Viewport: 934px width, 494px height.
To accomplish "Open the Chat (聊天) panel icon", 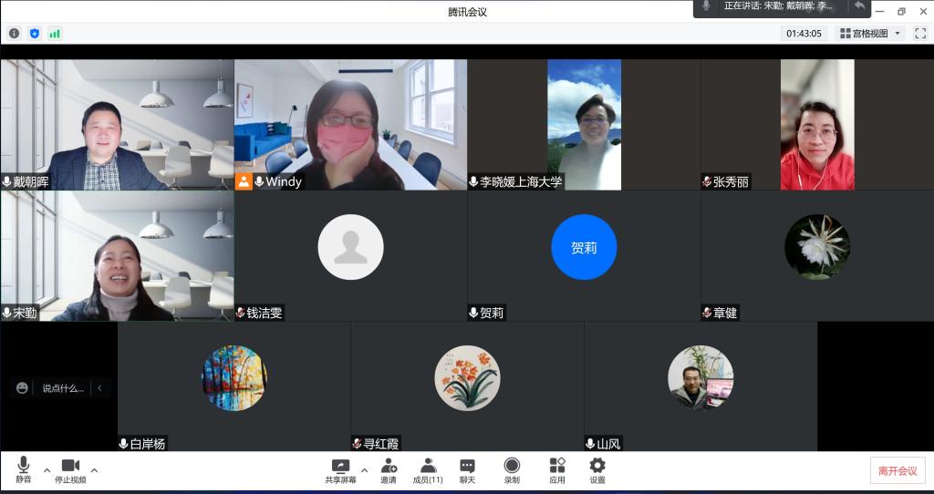I will [467, 470].
